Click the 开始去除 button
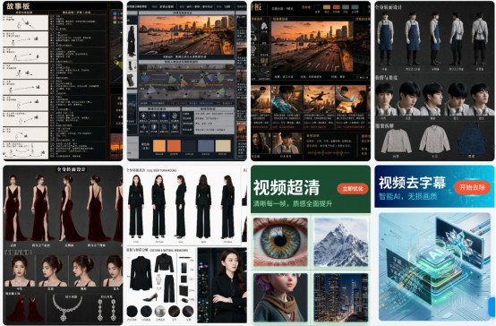Viewport: 496px width, 326px height. coord(472,187)
